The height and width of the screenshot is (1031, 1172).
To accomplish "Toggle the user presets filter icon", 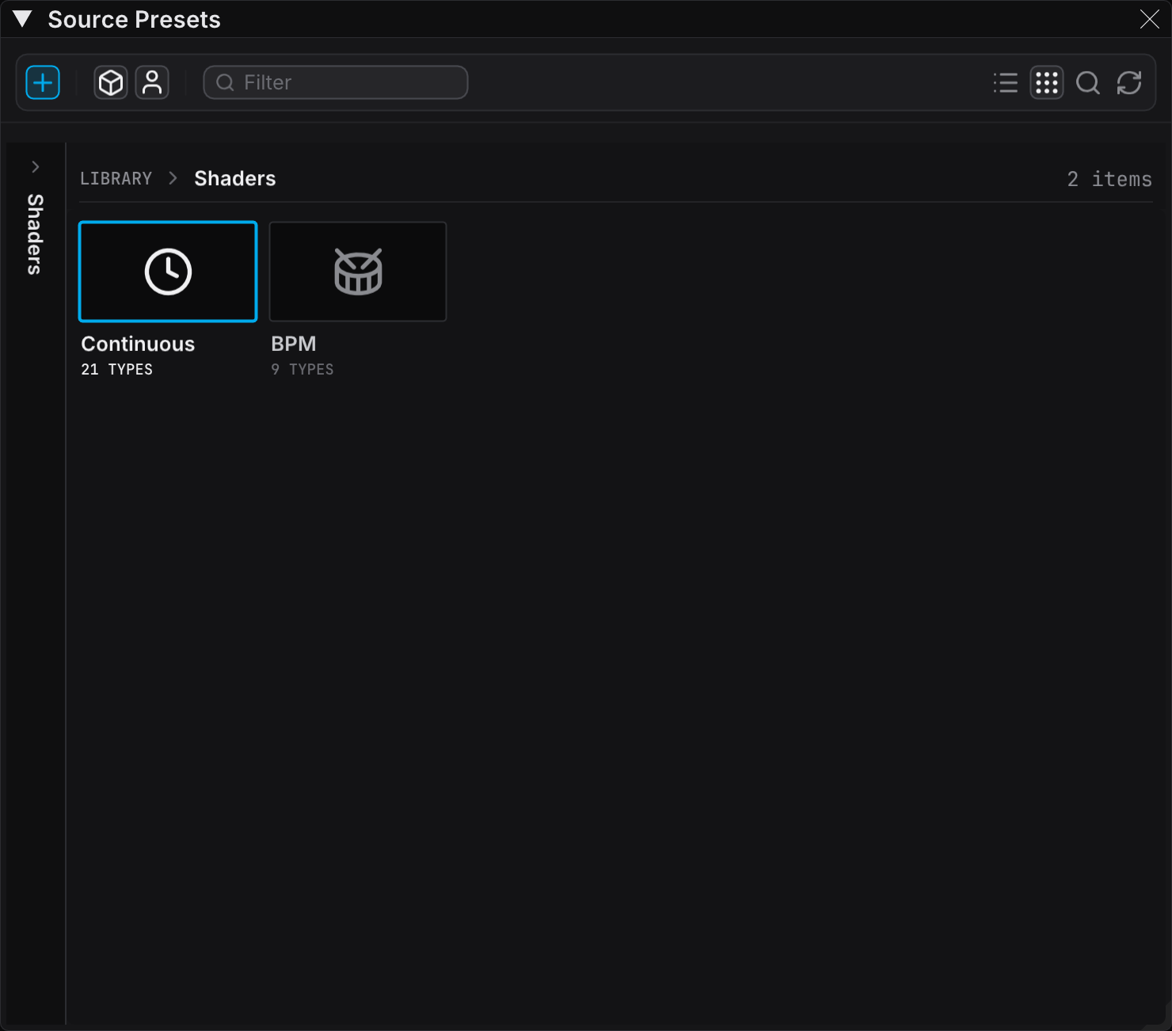I will (x=152, y=82).
